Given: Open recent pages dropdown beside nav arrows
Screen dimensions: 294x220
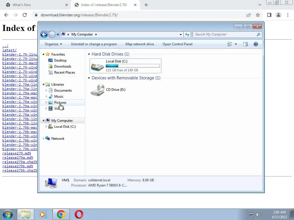Looking at the screenshot, I should pos(58,35).
